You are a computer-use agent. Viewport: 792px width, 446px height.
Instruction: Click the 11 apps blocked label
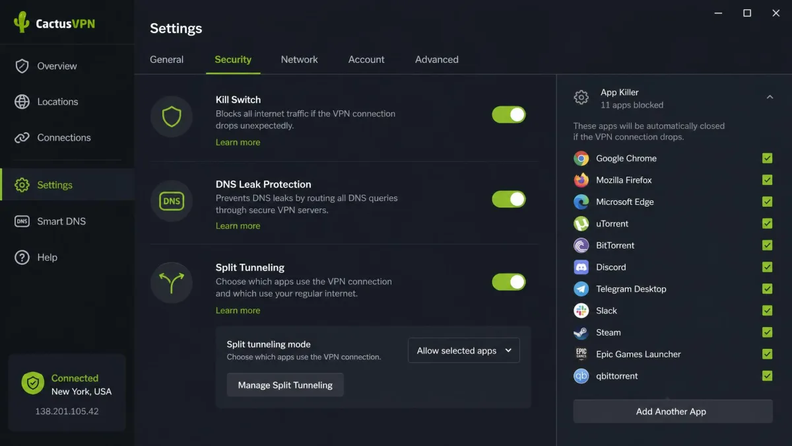click(632, 105)
